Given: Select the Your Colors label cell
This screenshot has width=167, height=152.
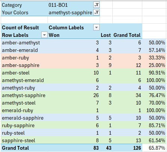Looking at the screenshot, I should (x=24, y=12).
